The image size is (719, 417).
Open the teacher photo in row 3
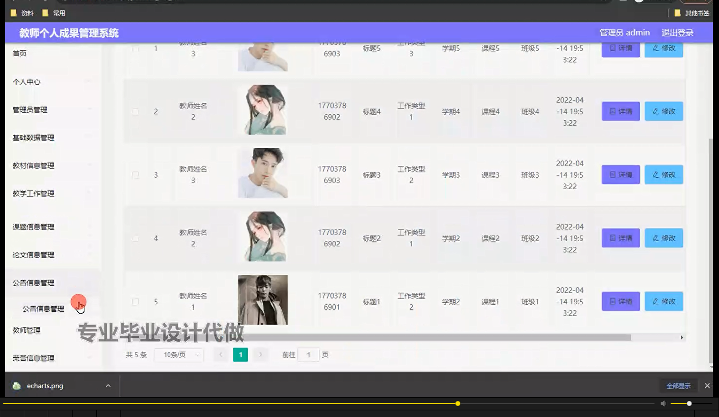coord(263,173)
